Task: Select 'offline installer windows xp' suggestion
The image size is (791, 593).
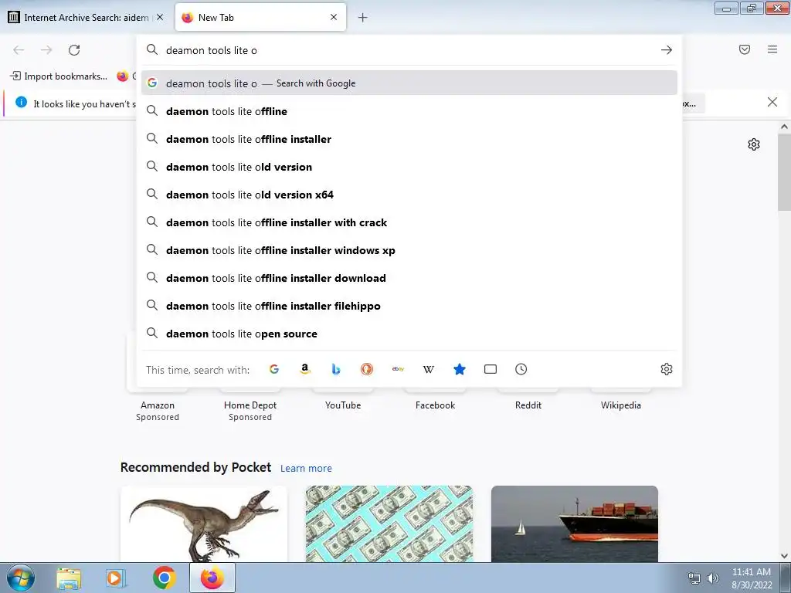Action: tap(409, 250)
